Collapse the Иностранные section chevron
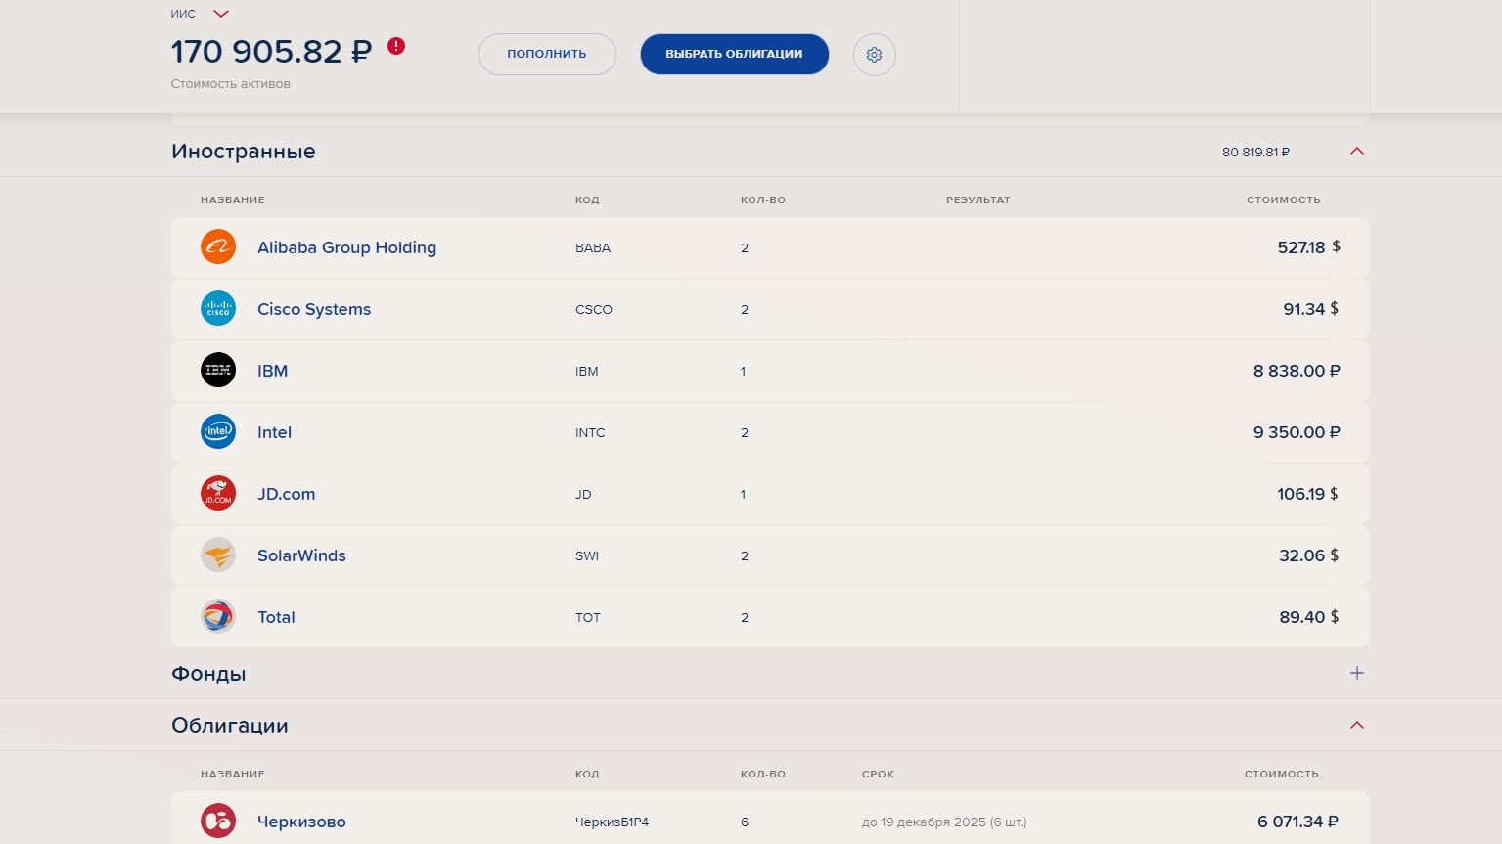The image size is (1502, 844). [x=1357, y=152]
